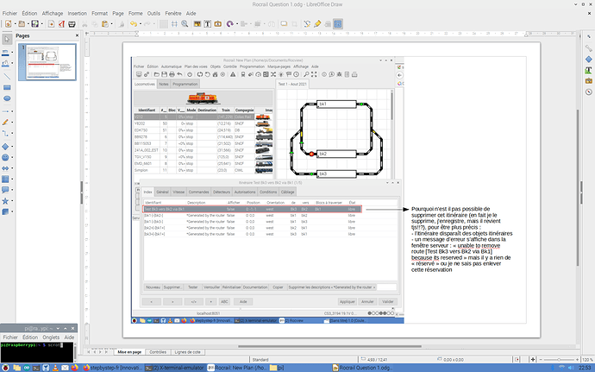This screenshot has height=372, width=595.
Task: Open the Insertion menu
Action: click(x=78, y=13)
